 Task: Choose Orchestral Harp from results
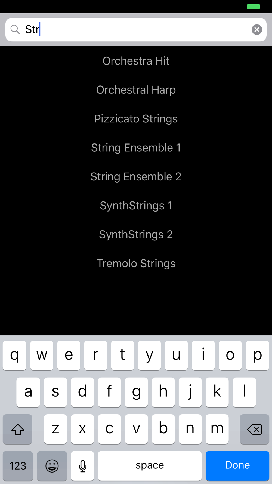(x=136, y=90)
